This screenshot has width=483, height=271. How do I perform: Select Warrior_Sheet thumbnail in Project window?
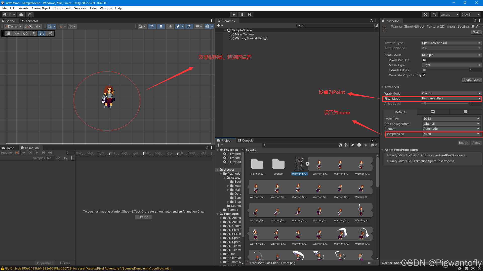point(299,164)
